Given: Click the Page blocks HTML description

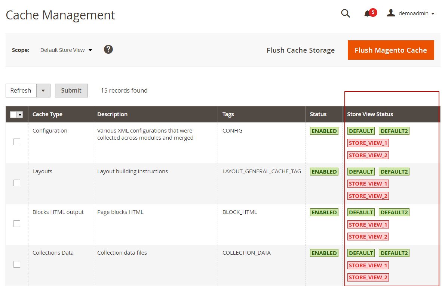Looking at the screenshot, I should [120, 212].
